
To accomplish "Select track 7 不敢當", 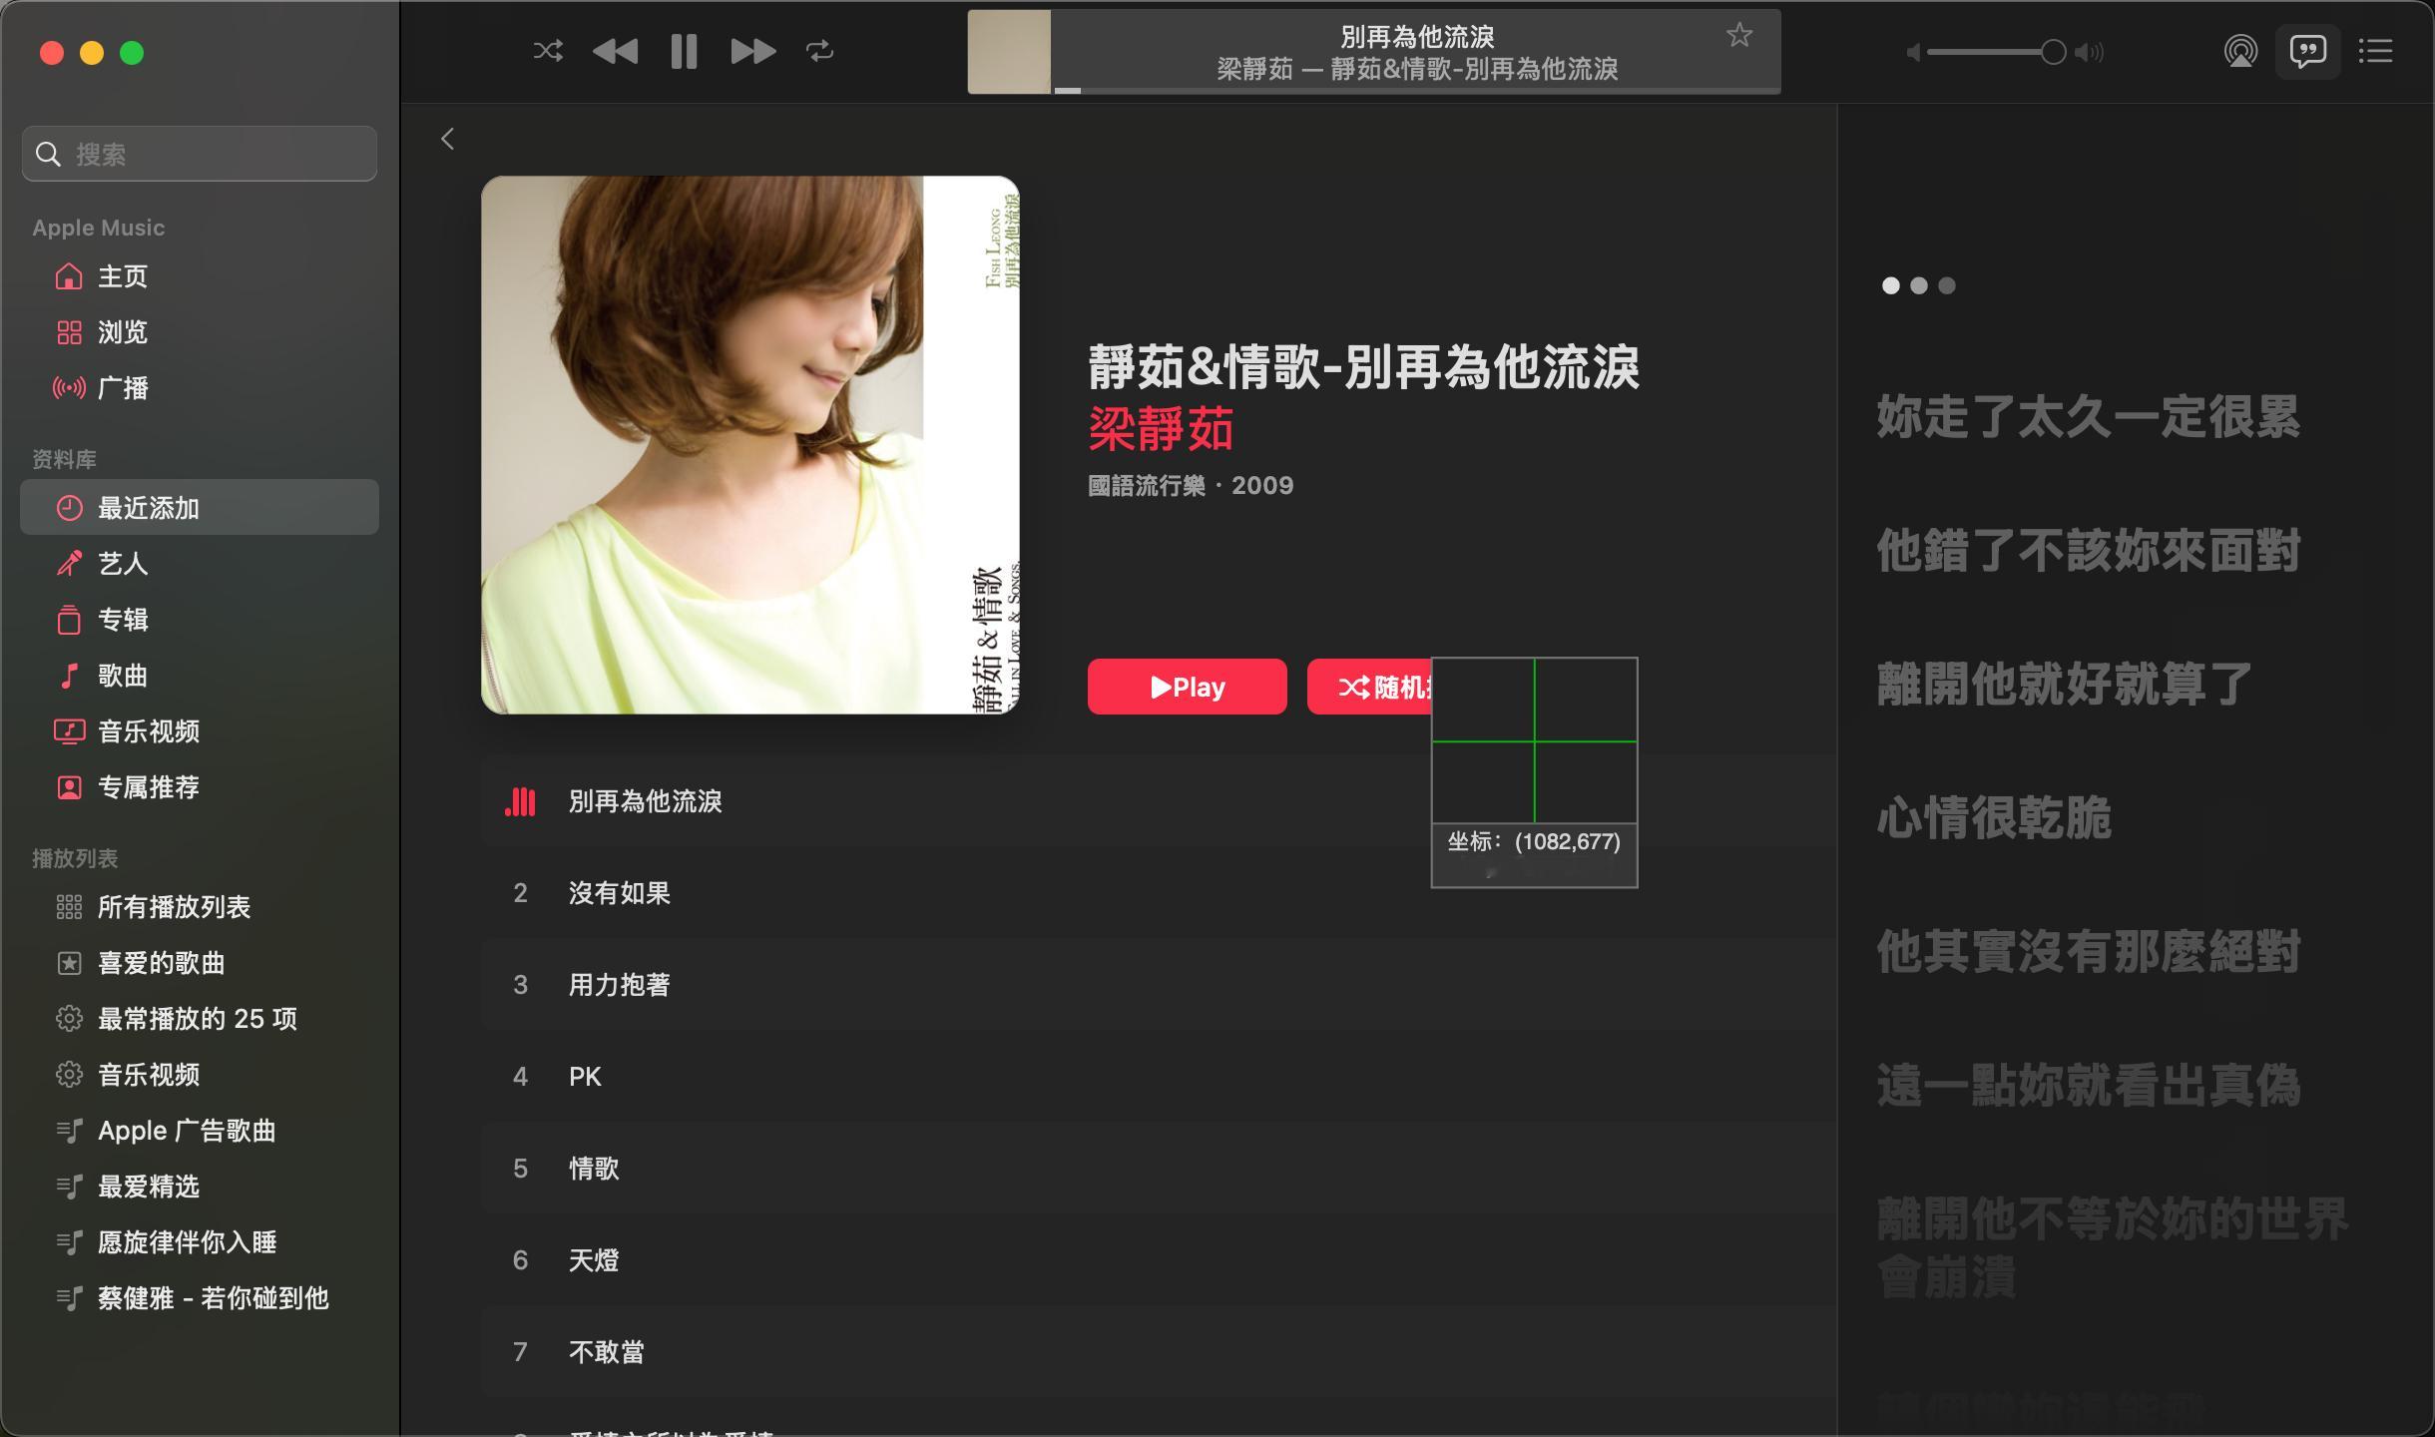I will pos(1159,1352).
